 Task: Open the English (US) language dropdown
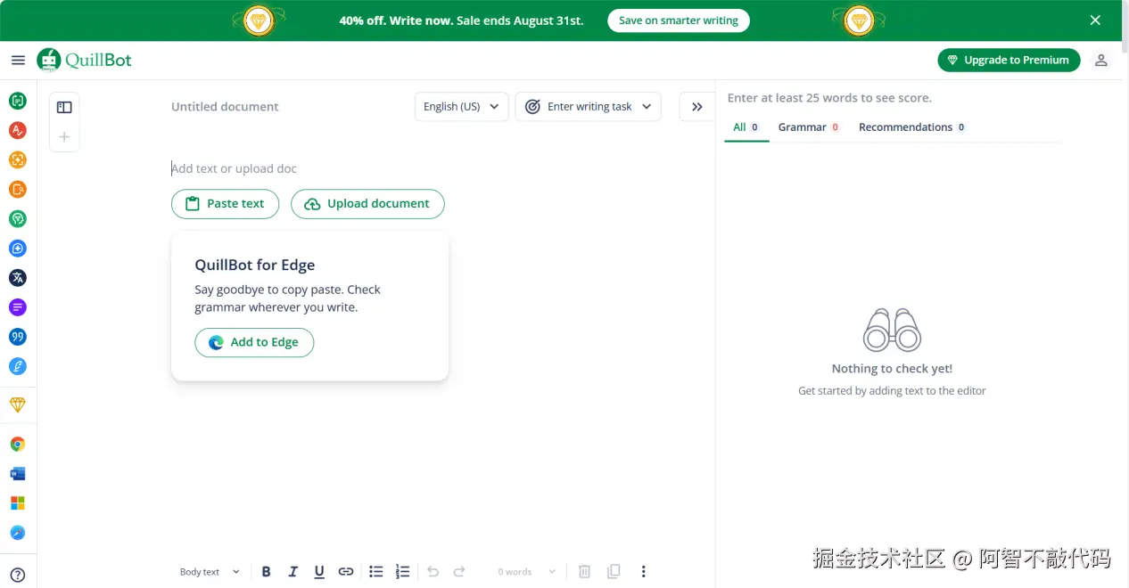(x=462, y=107)
